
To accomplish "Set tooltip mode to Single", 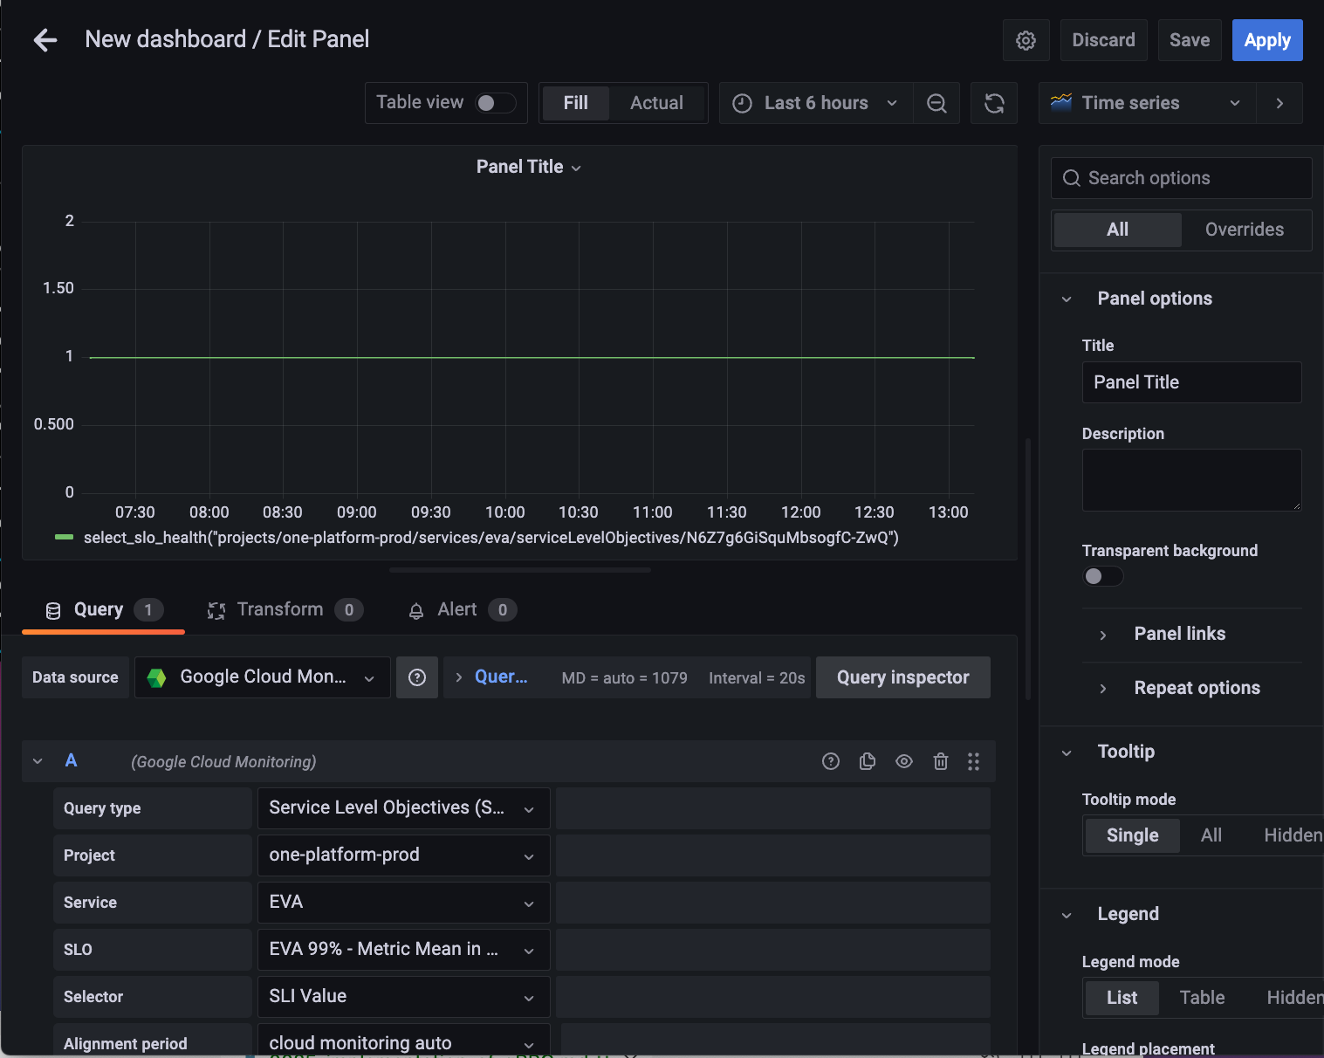I will 1133,835.
